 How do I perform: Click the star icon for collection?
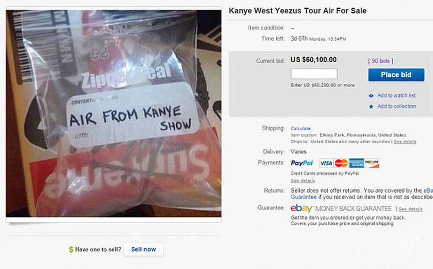[371, 106]
